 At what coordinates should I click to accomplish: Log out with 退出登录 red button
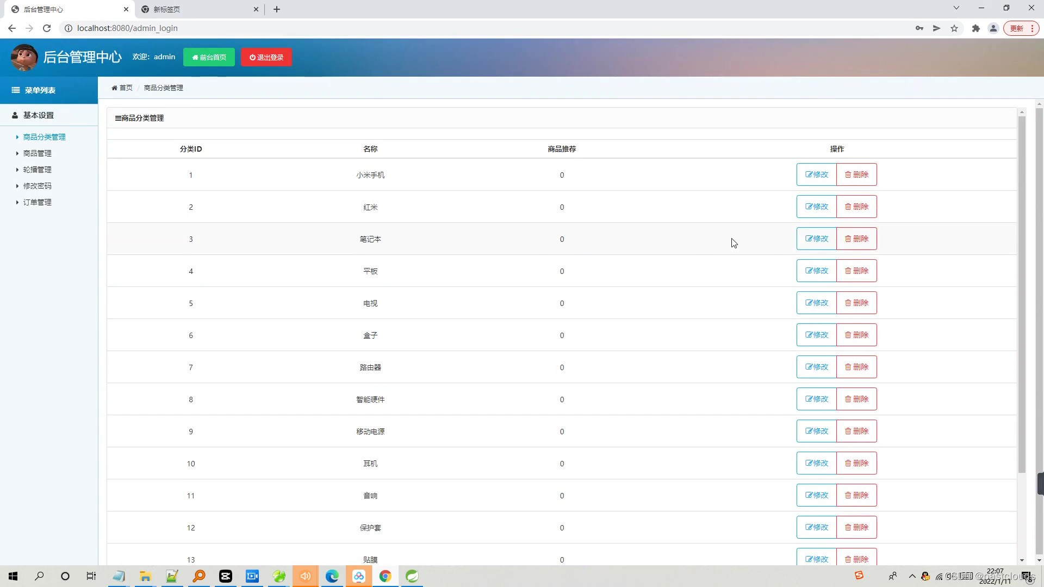click(266, 57)
